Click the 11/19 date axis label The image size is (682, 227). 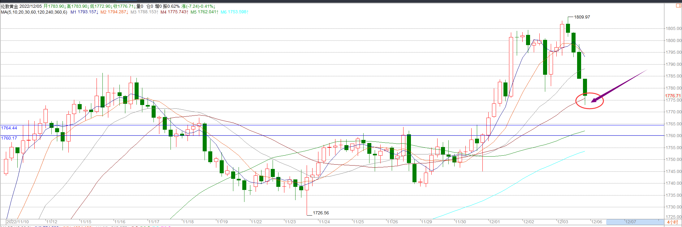pyautogui.click(x=222, y=222)
